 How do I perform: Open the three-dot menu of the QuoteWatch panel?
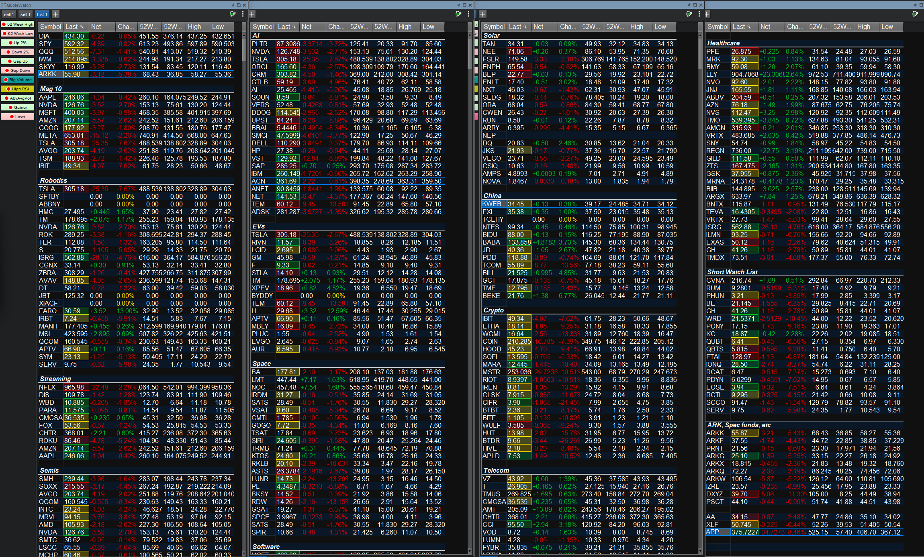click(x=243, y=14)
